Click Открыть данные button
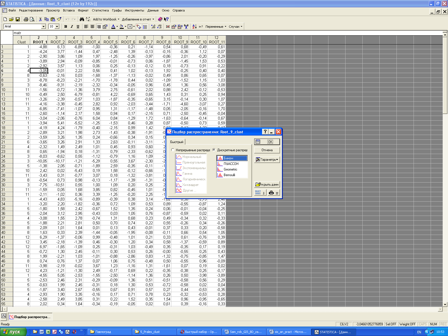The image size is (448, 336). pos(267,184)
